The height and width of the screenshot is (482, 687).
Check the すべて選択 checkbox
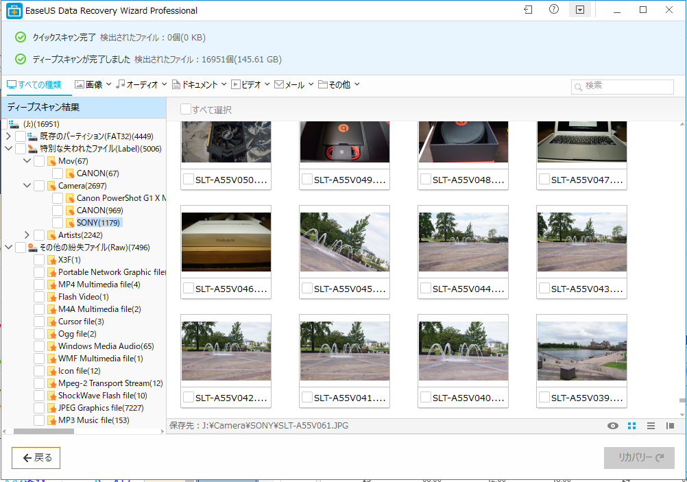(186, 110)
